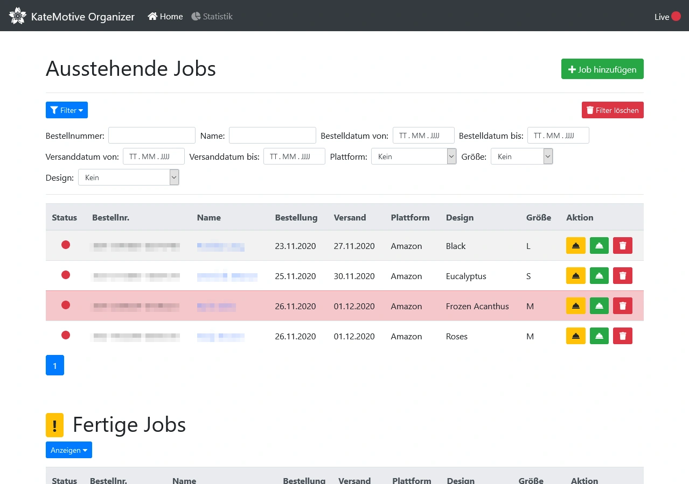Open the Statistik page
Viewport: 689px width, 484px height.
[212, 17]
